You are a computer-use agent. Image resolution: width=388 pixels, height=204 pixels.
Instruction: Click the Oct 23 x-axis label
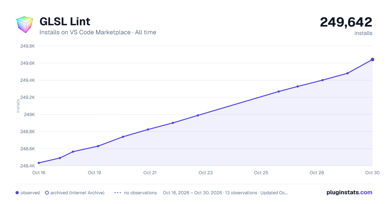(206, 173)
